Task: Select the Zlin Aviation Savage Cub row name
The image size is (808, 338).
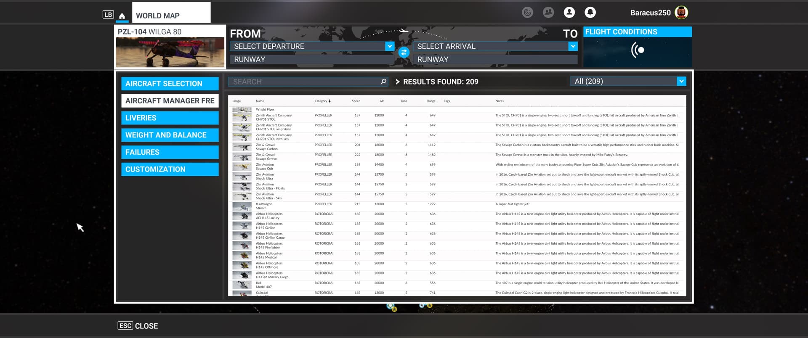Action: tap(265, 166)
